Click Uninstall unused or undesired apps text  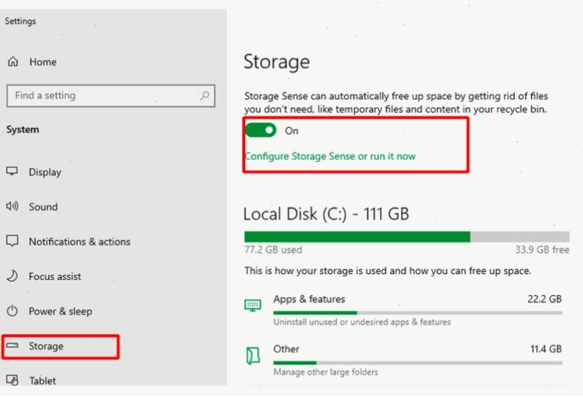(362, 322)
